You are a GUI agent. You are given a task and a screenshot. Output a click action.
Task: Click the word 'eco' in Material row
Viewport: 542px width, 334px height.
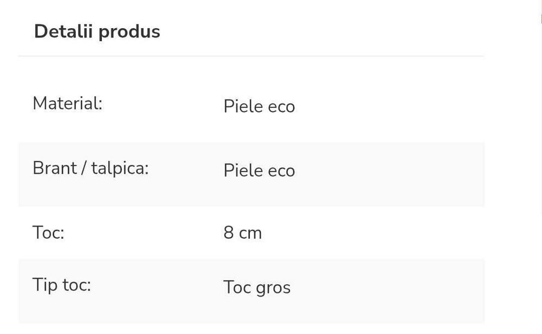click(x=282, y=107)
